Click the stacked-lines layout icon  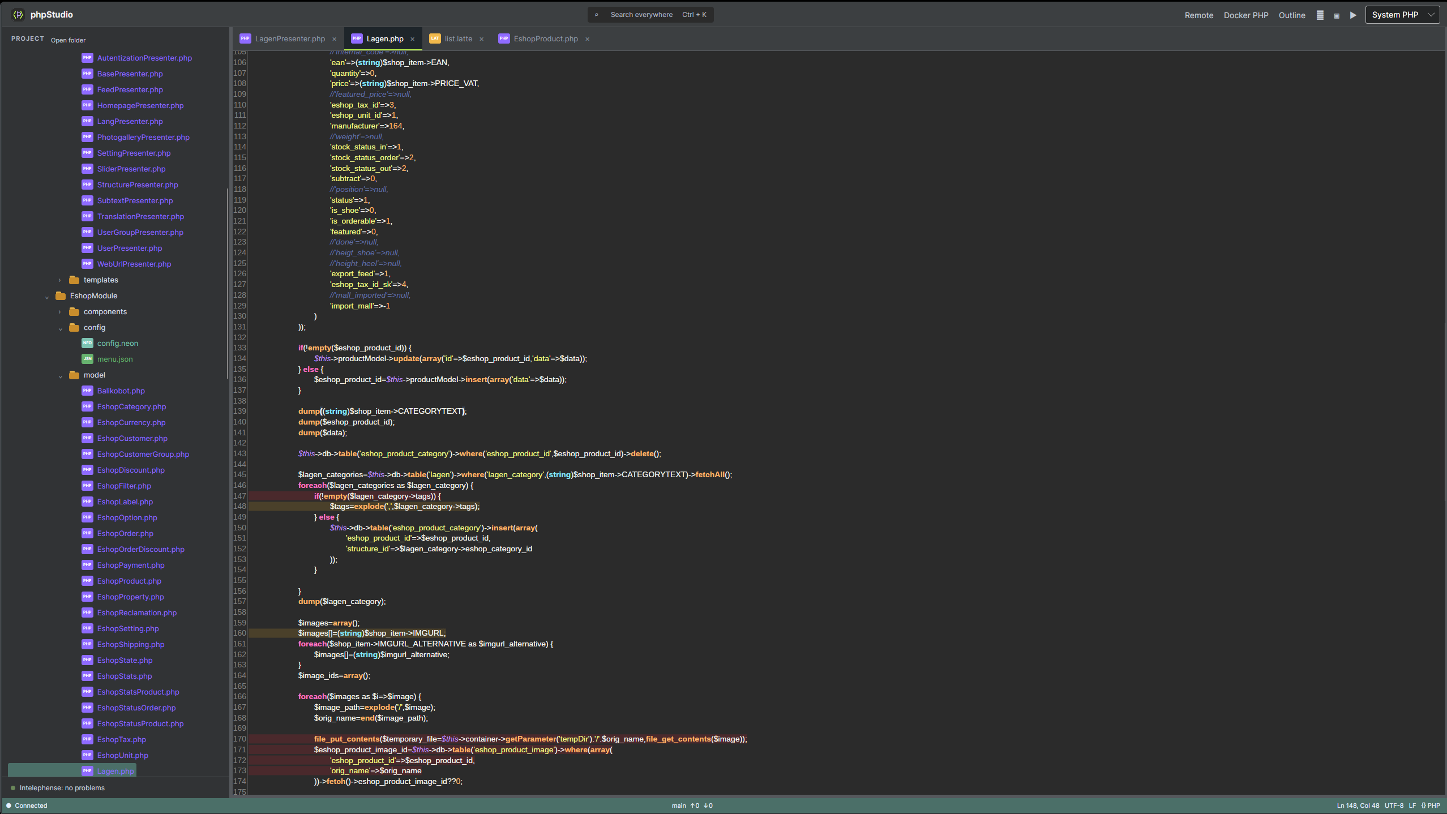pos(1320,15)
